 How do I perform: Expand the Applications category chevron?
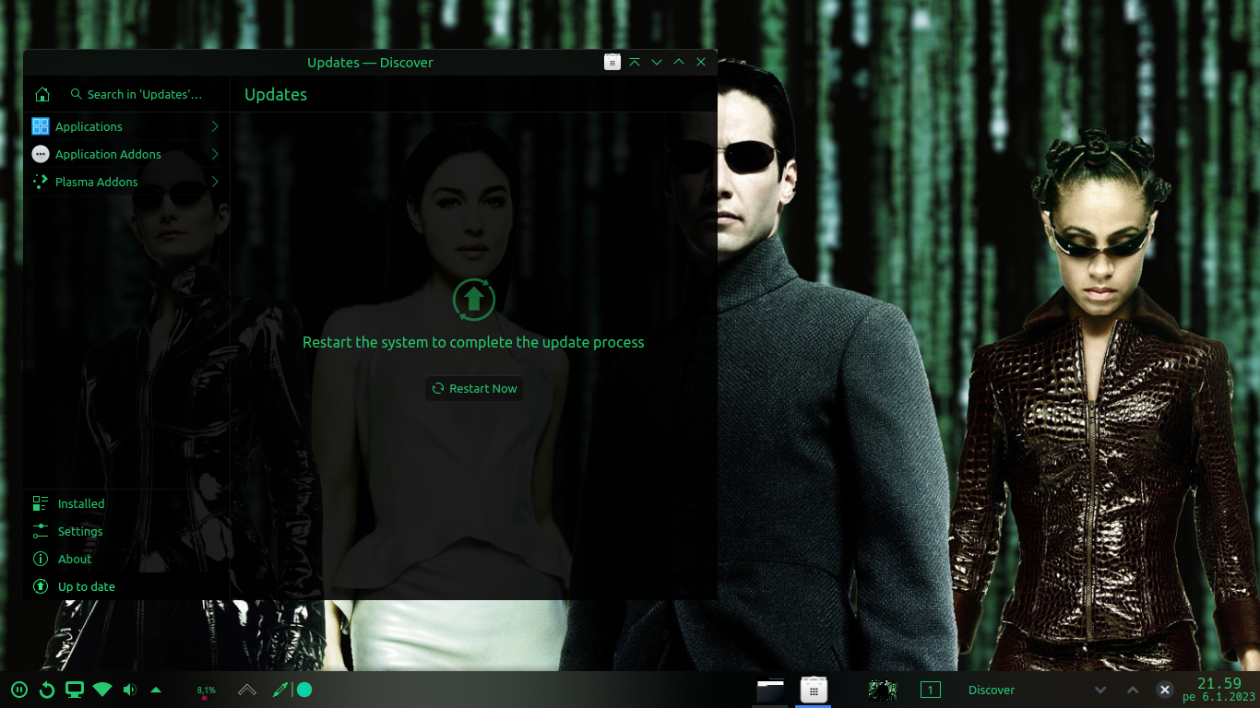point(215,126)
